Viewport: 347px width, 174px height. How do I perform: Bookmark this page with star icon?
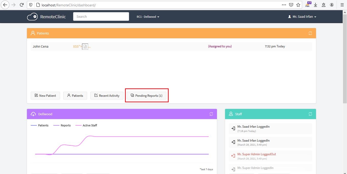click(x=298, y=5)
